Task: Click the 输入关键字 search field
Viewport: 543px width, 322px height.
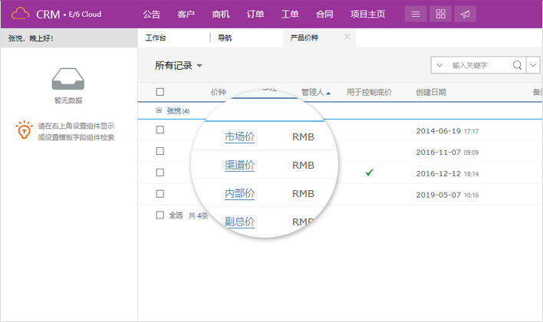Action: click(x=479, y=65)
